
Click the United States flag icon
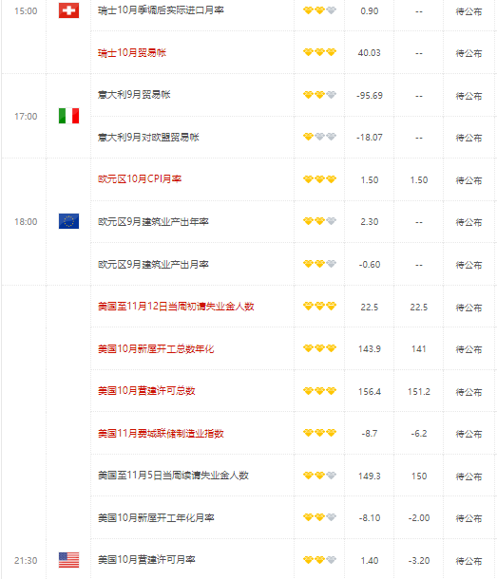[x=68, y=560]
